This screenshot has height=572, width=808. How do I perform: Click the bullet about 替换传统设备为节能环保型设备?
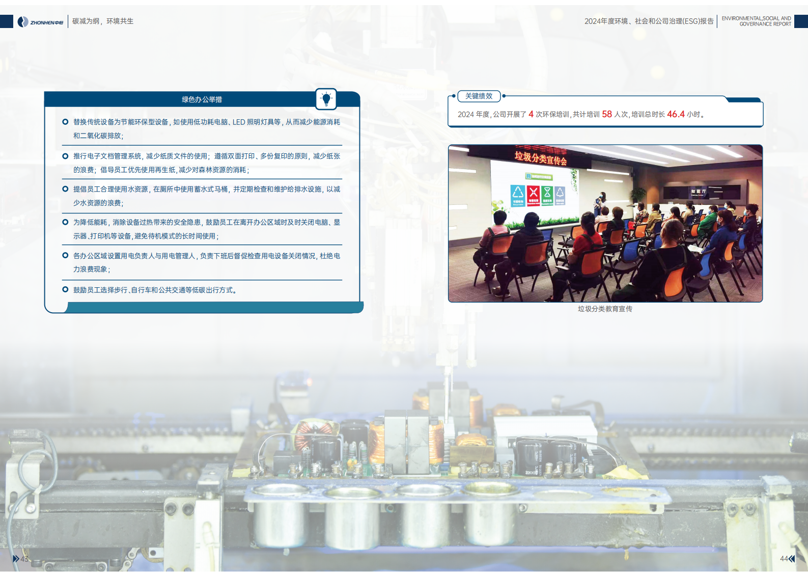click(x=207, y=129)
